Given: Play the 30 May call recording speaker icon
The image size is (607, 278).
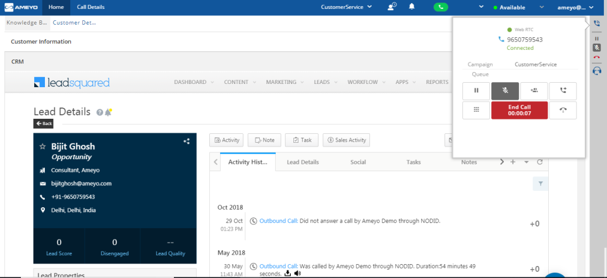Looking at the screenshot, I should (x=297, y=274).
